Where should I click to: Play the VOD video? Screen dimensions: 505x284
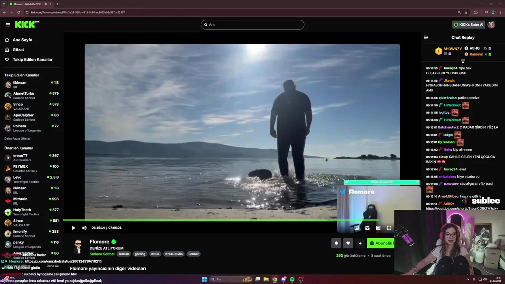(x=73, y=228)
